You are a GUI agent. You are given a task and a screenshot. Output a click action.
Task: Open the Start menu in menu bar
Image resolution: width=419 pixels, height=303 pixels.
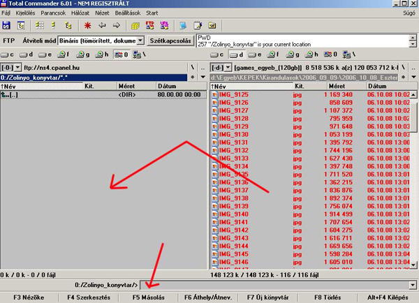[x=152, y=13]
